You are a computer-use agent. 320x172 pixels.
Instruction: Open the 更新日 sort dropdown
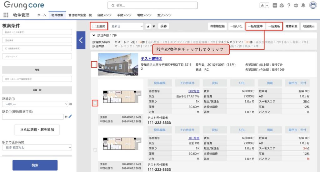127,26
